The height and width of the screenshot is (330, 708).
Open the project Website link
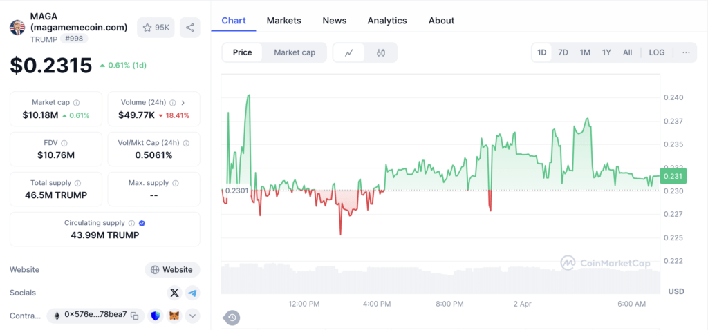172,270
